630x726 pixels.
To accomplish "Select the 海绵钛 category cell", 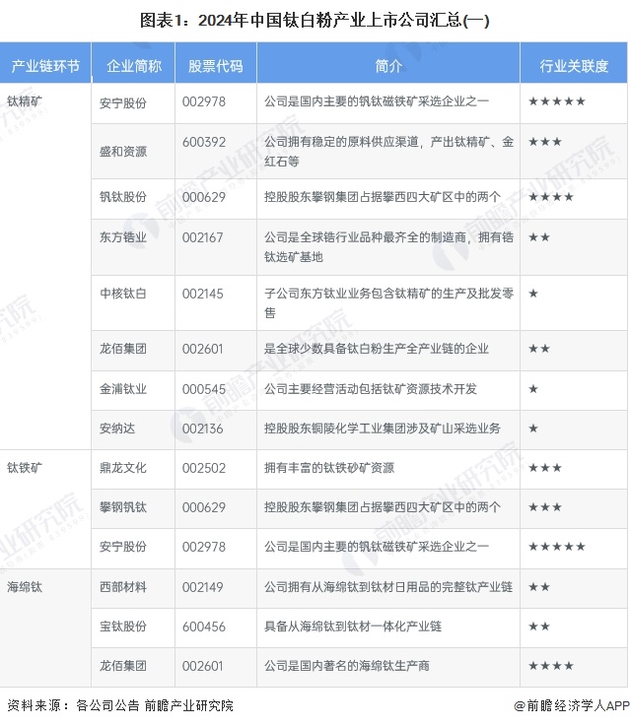I will [25, 587].
